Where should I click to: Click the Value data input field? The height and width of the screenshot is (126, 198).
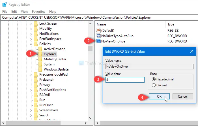coord(125,80)
